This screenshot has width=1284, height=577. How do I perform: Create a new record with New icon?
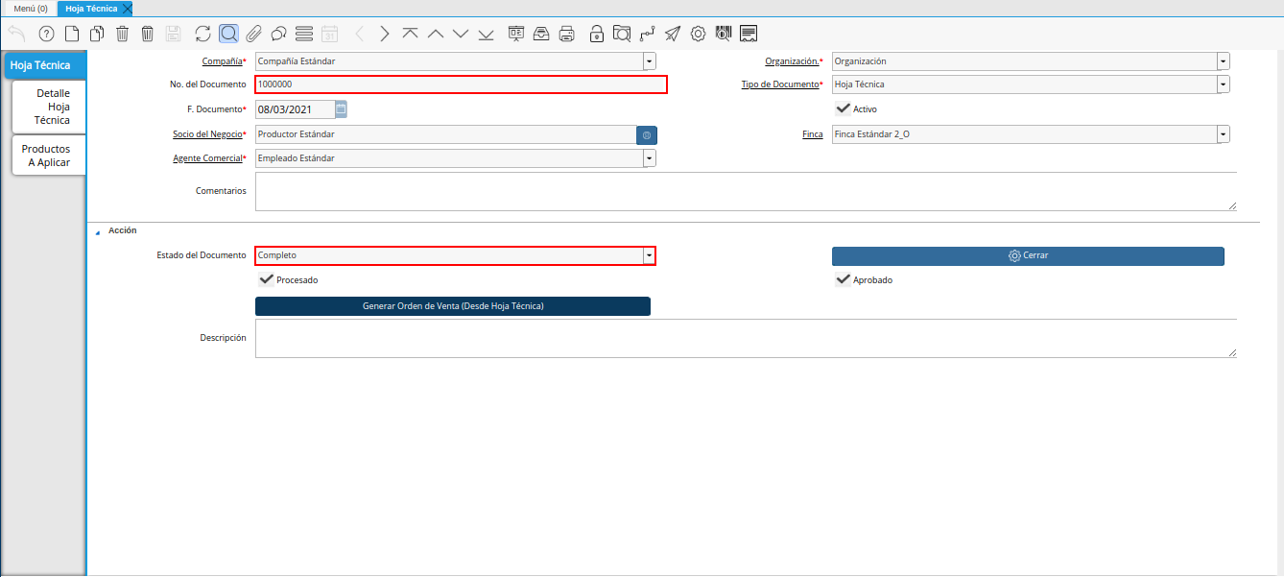tap(72, 34)
